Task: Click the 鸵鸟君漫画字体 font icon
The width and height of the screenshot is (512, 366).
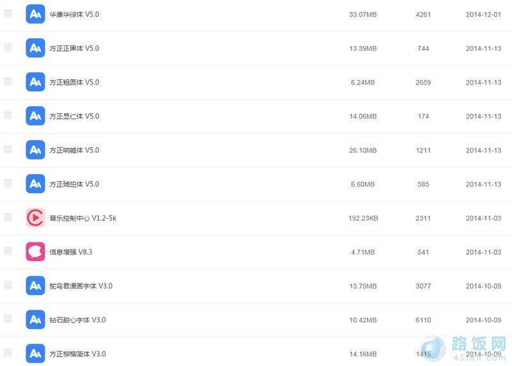Action: [35, 286]
